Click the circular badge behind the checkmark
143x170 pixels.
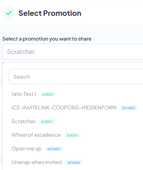click(x=9, y=13)
